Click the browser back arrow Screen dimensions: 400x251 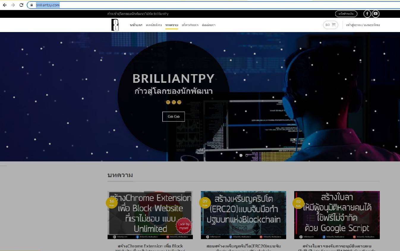click(5, 5)
